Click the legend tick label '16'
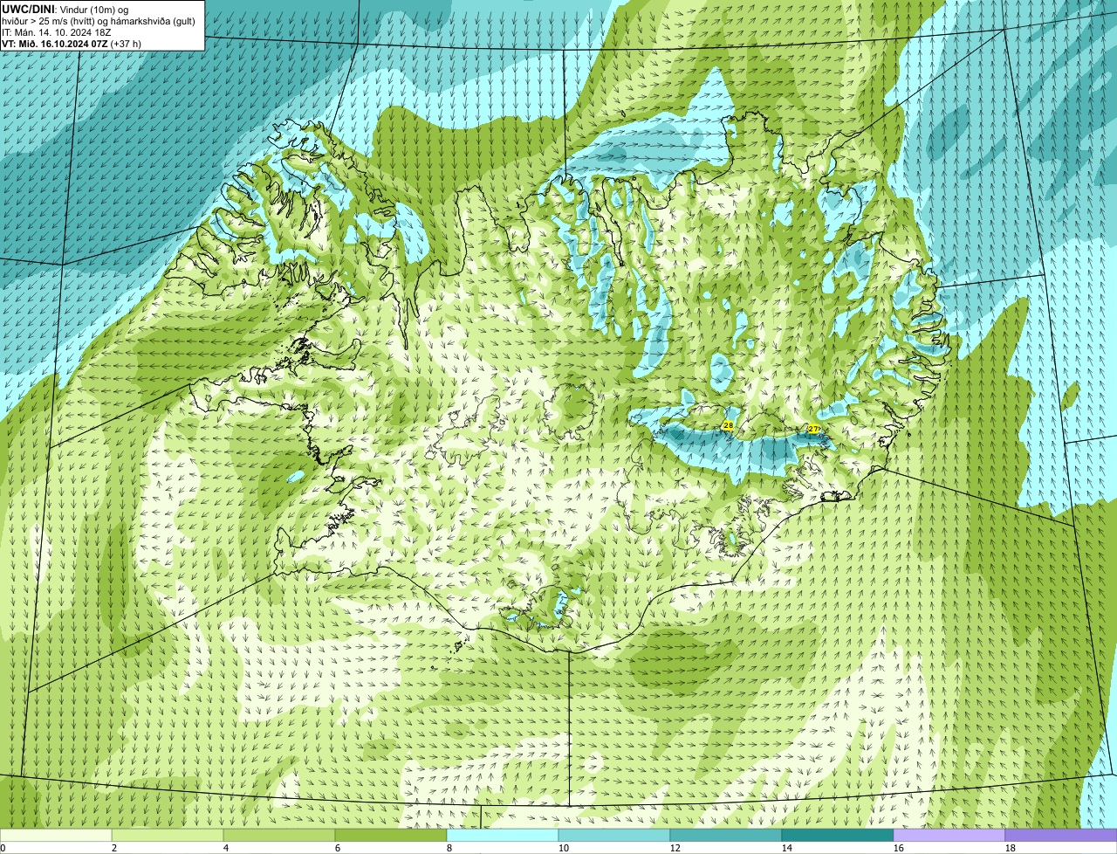Screen dimensions: 1117x854 coord(899,848)
